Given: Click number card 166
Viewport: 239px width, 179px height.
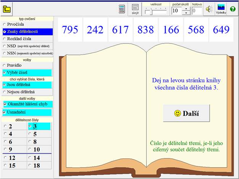Looking at the screenshot, I should click(171, 30).
